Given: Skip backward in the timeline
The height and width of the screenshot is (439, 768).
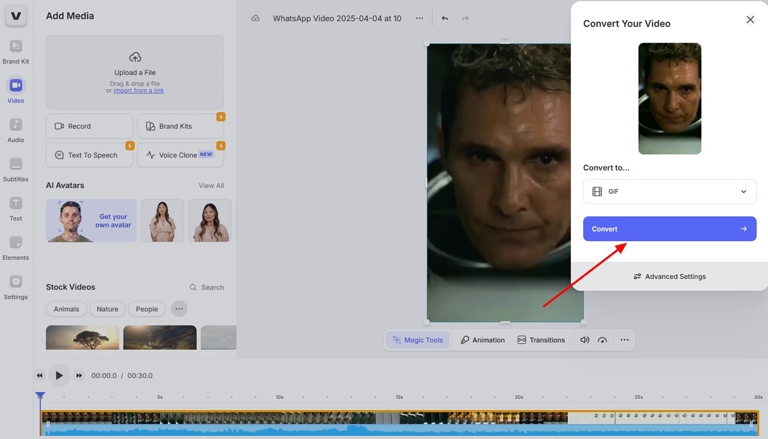Looking at the screenshot, I should 40,376.
